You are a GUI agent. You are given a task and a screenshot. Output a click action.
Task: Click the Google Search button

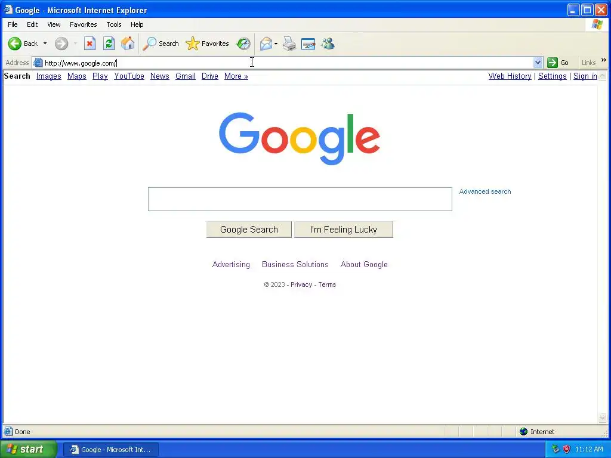pyautogui.click(x=249, y=230)
